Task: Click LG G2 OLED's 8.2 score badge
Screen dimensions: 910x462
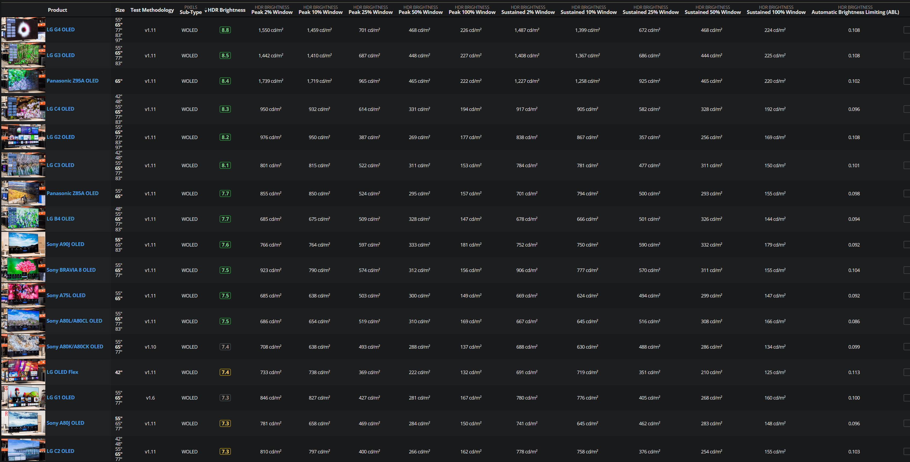Action: 225,137
